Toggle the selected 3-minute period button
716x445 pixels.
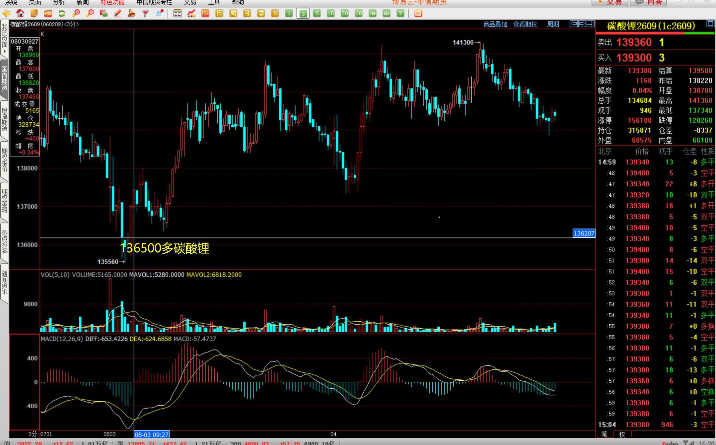[303, 13]
